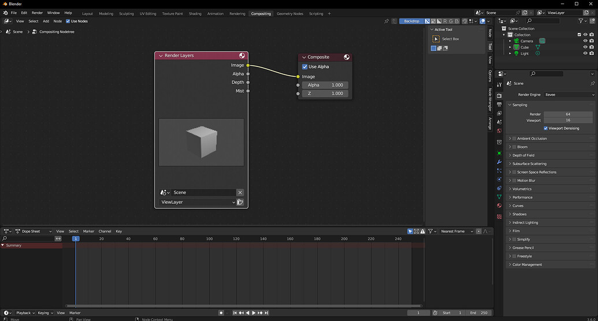
Task: Click the Render samples value field
Action: tap(568, 114)
